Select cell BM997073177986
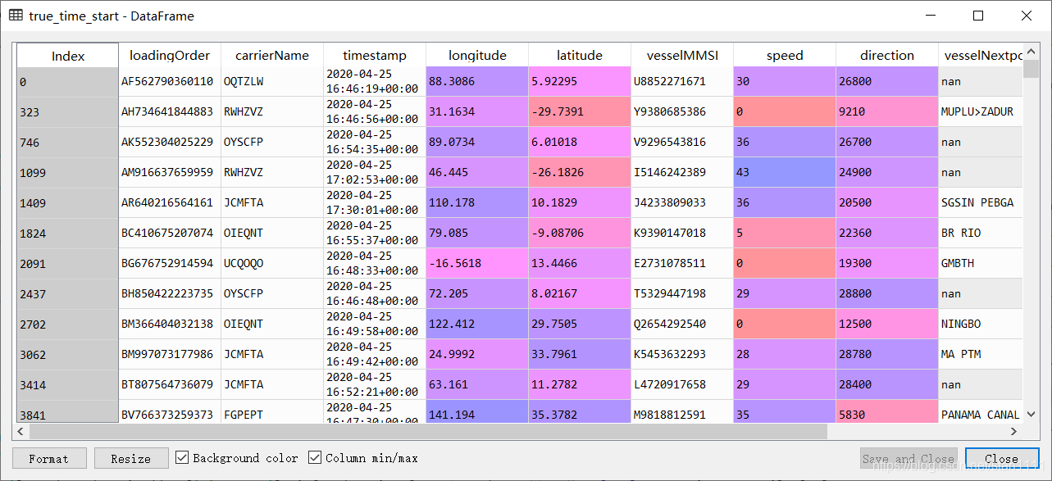Screen dimensions: 1052x481 point(170,354)
